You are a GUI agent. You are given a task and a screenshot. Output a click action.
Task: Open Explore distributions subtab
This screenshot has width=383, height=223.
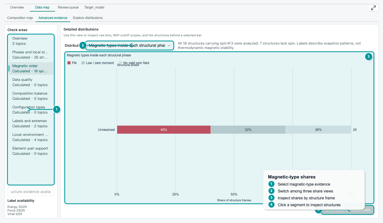88,18
